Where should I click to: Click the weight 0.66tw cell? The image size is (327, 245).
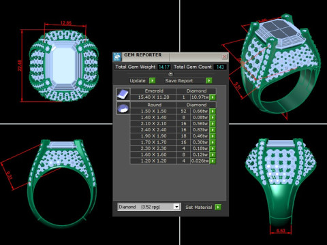200,111
